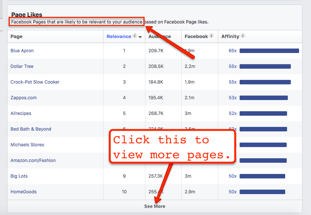Select the Affinity column header label
The height and width of the screenshot is (215, 311).
[230, 37]
